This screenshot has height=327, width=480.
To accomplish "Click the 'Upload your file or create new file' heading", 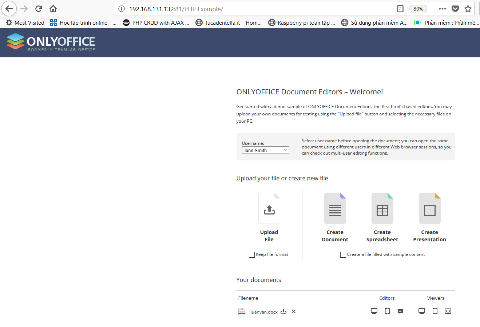I will (x=282, y=178).
